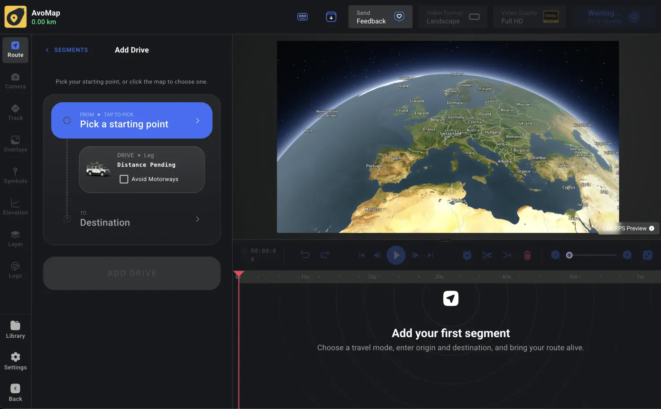Click the download icon in header
661x409 pixels.
[x=331, y=17]
